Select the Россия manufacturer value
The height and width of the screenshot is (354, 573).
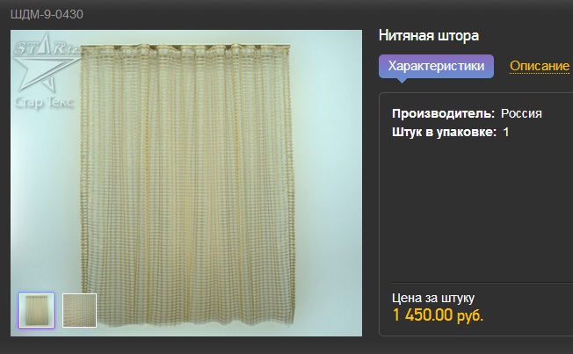pyautogui.click(x=521, y=113)
